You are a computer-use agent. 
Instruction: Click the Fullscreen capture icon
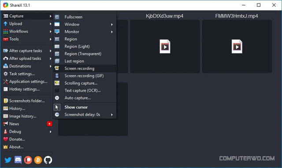tap(57, 17)
